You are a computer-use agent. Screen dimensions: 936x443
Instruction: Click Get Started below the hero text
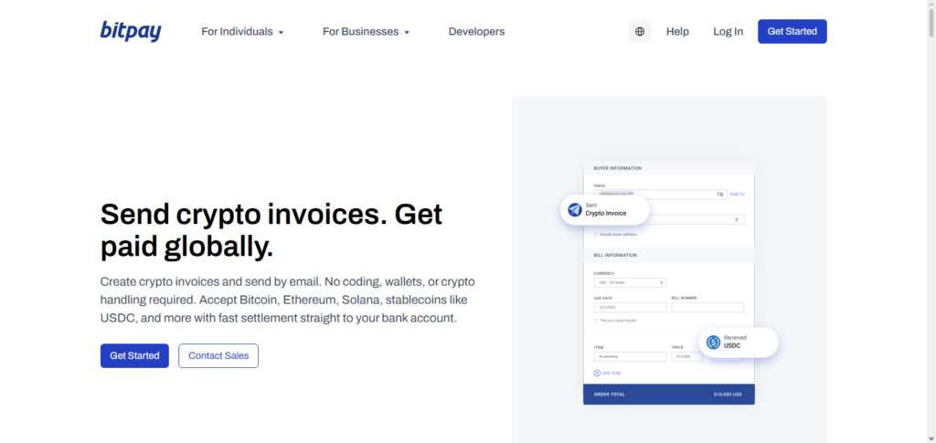pyautogui.click(x=134, y=356)
